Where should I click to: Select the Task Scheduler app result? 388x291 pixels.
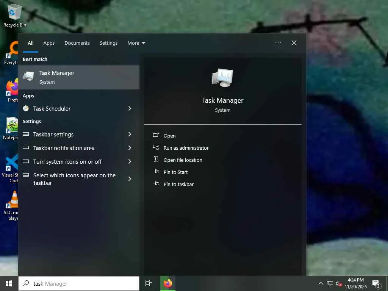[x=79, y=108]
